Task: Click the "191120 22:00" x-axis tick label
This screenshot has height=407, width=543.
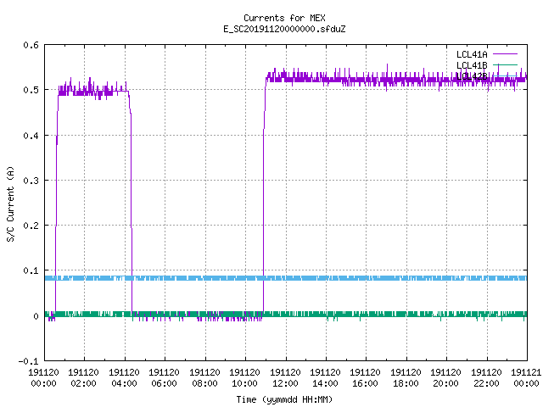Action: click(x=486, y=378)
